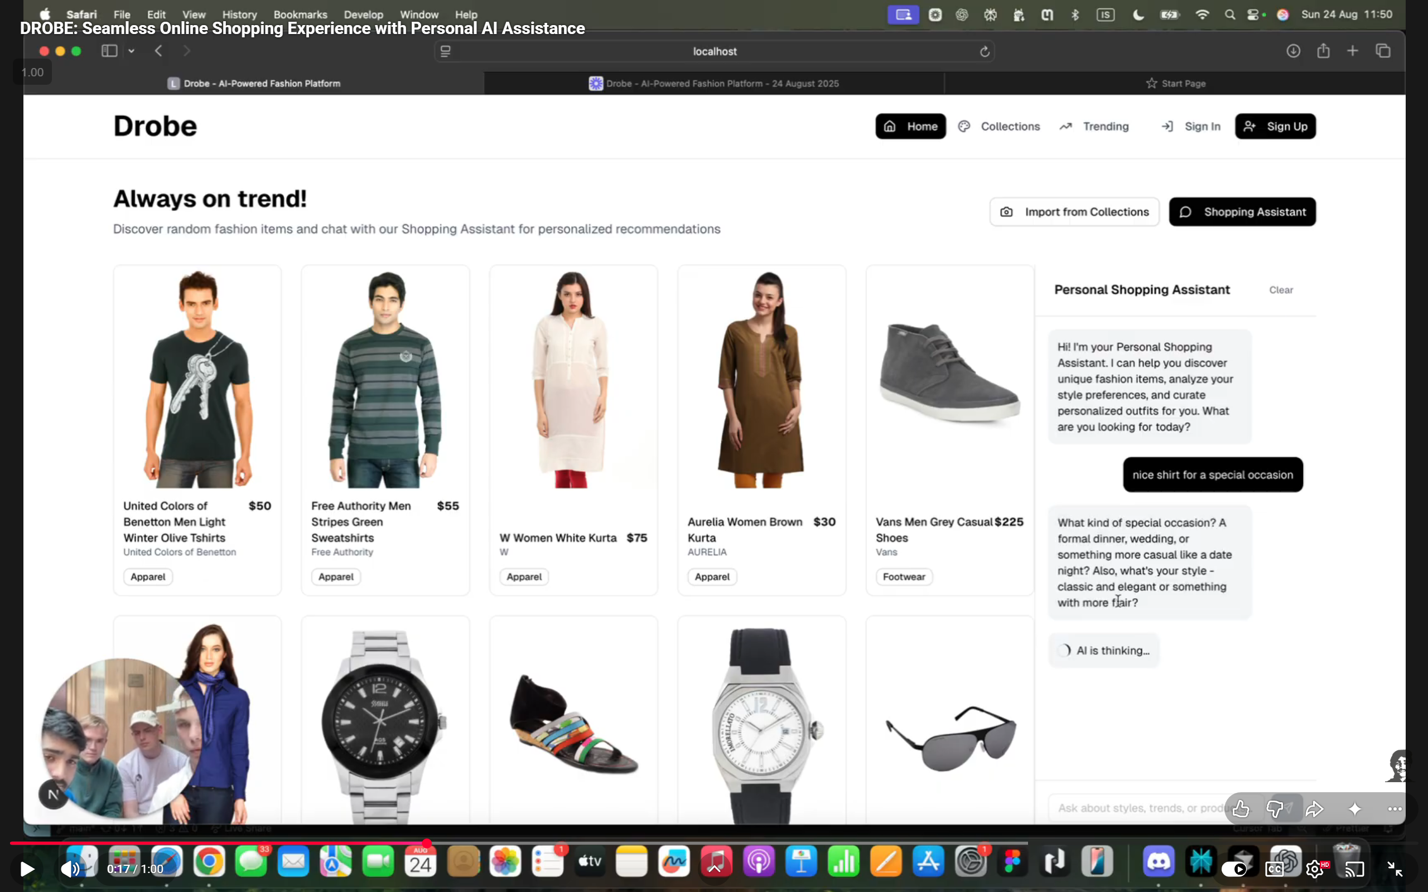Image resolution: width=1428 pixels, height=892 pixels.
Task: Open Spotlight search in menu bar
Action: [1230, 14]
